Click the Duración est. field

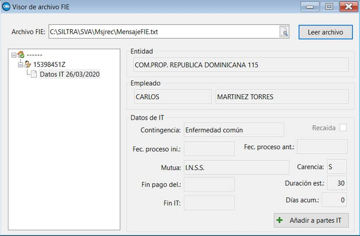click(337, 183)
